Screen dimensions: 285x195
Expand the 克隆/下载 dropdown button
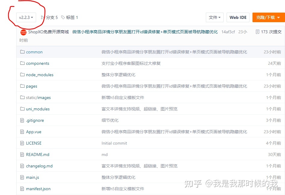[268, 17]
